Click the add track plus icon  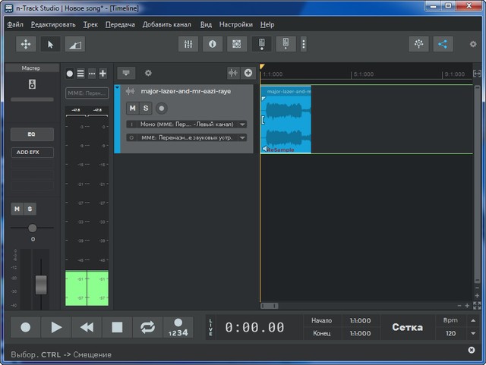point(248,73)
